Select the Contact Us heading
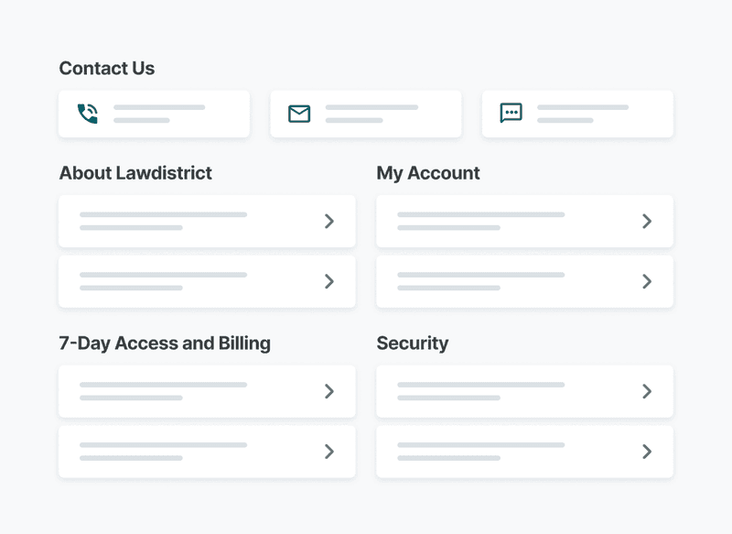The height and width of the screenshot is (534, 732). coord(106,69)
